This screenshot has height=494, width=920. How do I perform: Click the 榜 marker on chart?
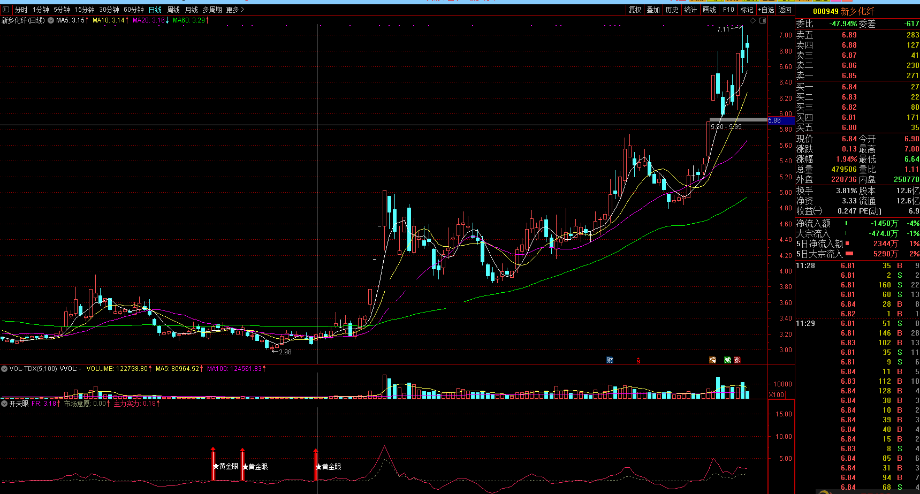pyautogui.click(x=712, y=360)
